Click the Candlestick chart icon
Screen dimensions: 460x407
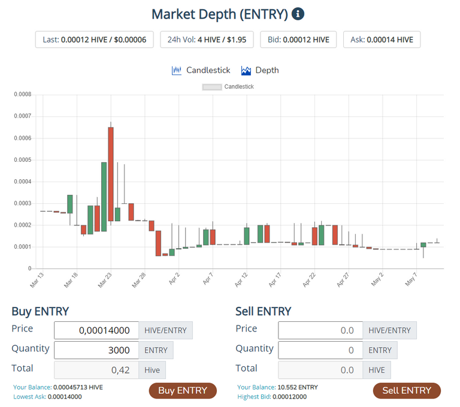click(176, 71)
